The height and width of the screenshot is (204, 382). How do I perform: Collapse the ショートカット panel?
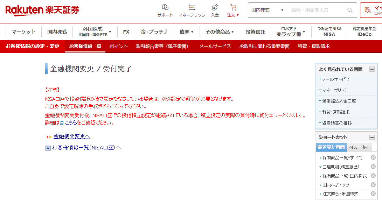(372, 137)
